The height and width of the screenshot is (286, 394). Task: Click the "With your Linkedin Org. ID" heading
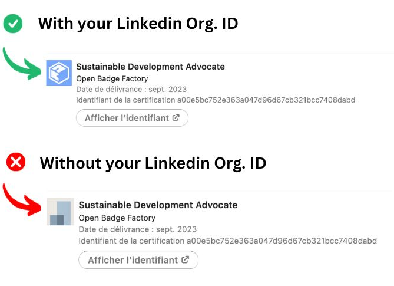tap(138, 24)
